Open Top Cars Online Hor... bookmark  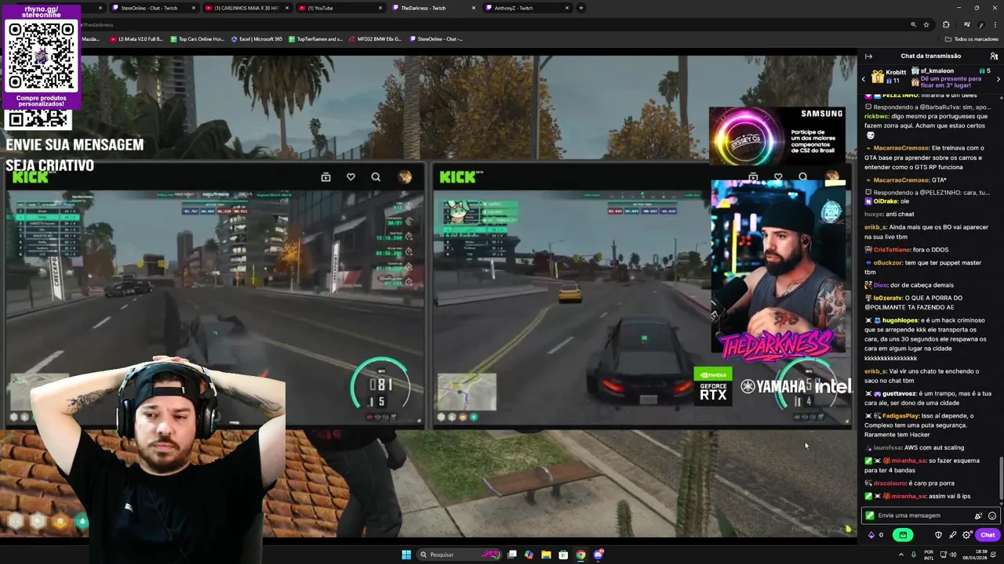[x=197, y=39]
